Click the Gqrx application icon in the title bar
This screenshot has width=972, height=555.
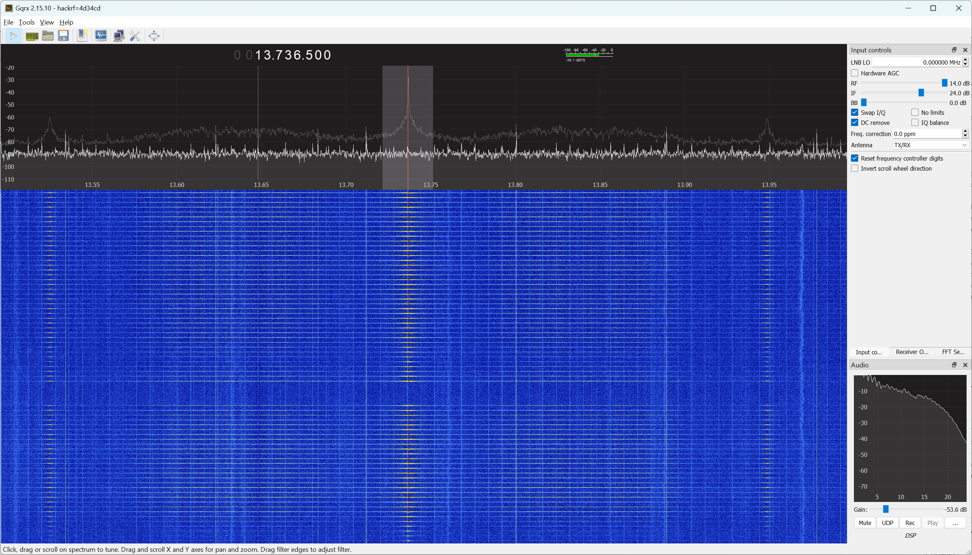pos(8,8)
